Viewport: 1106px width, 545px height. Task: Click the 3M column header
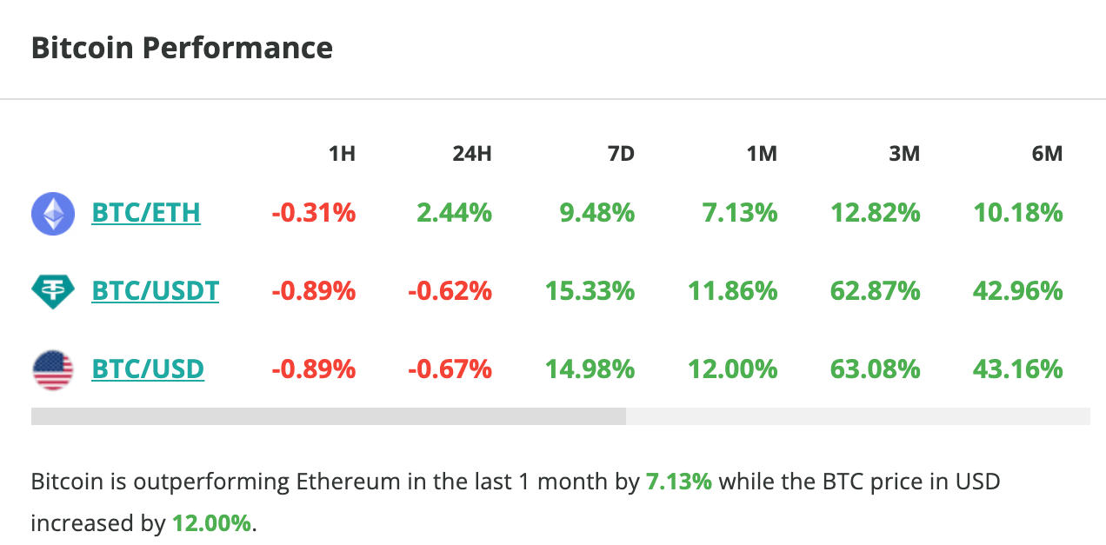905,153
